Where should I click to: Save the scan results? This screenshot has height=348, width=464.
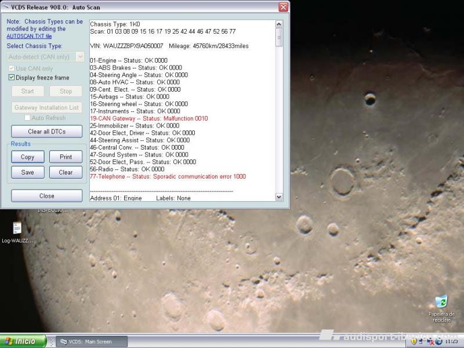point(28,172)
